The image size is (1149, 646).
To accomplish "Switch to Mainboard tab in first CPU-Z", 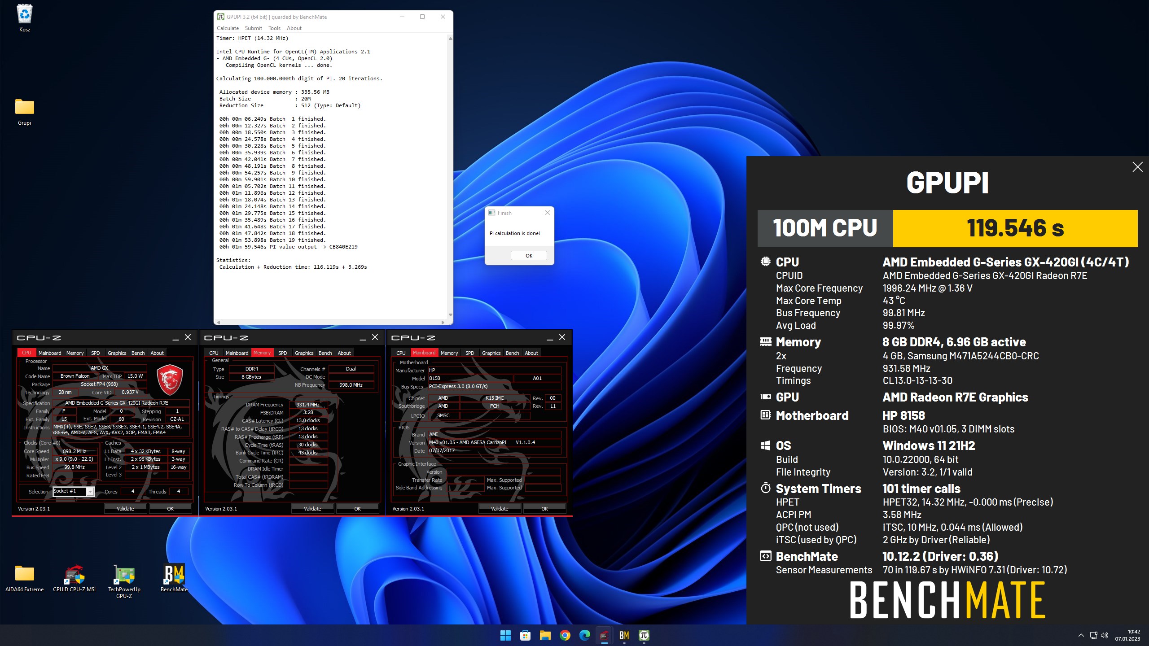I will pyautogui.click(x=50, y=353).
